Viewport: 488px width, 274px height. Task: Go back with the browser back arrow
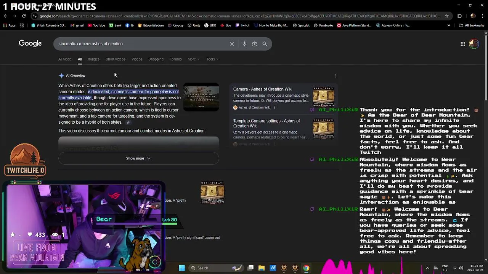pos(6,16)
